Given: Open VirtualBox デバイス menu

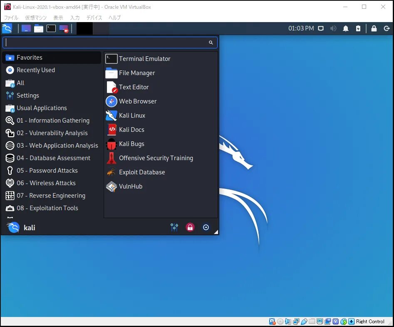Looking at the screenshot, I should click(x=94, y=18).
